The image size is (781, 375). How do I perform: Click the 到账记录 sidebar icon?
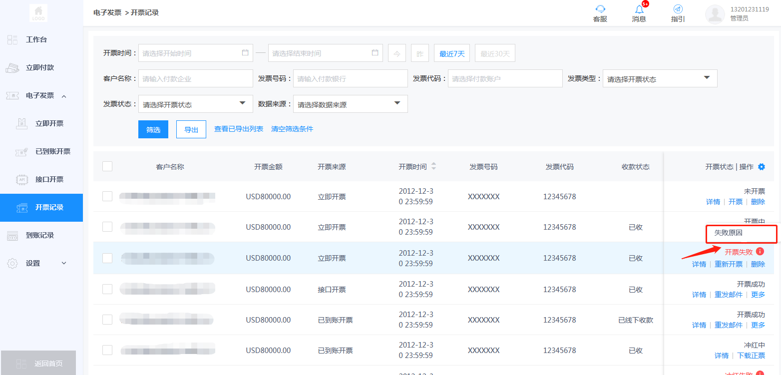[12, 236]
